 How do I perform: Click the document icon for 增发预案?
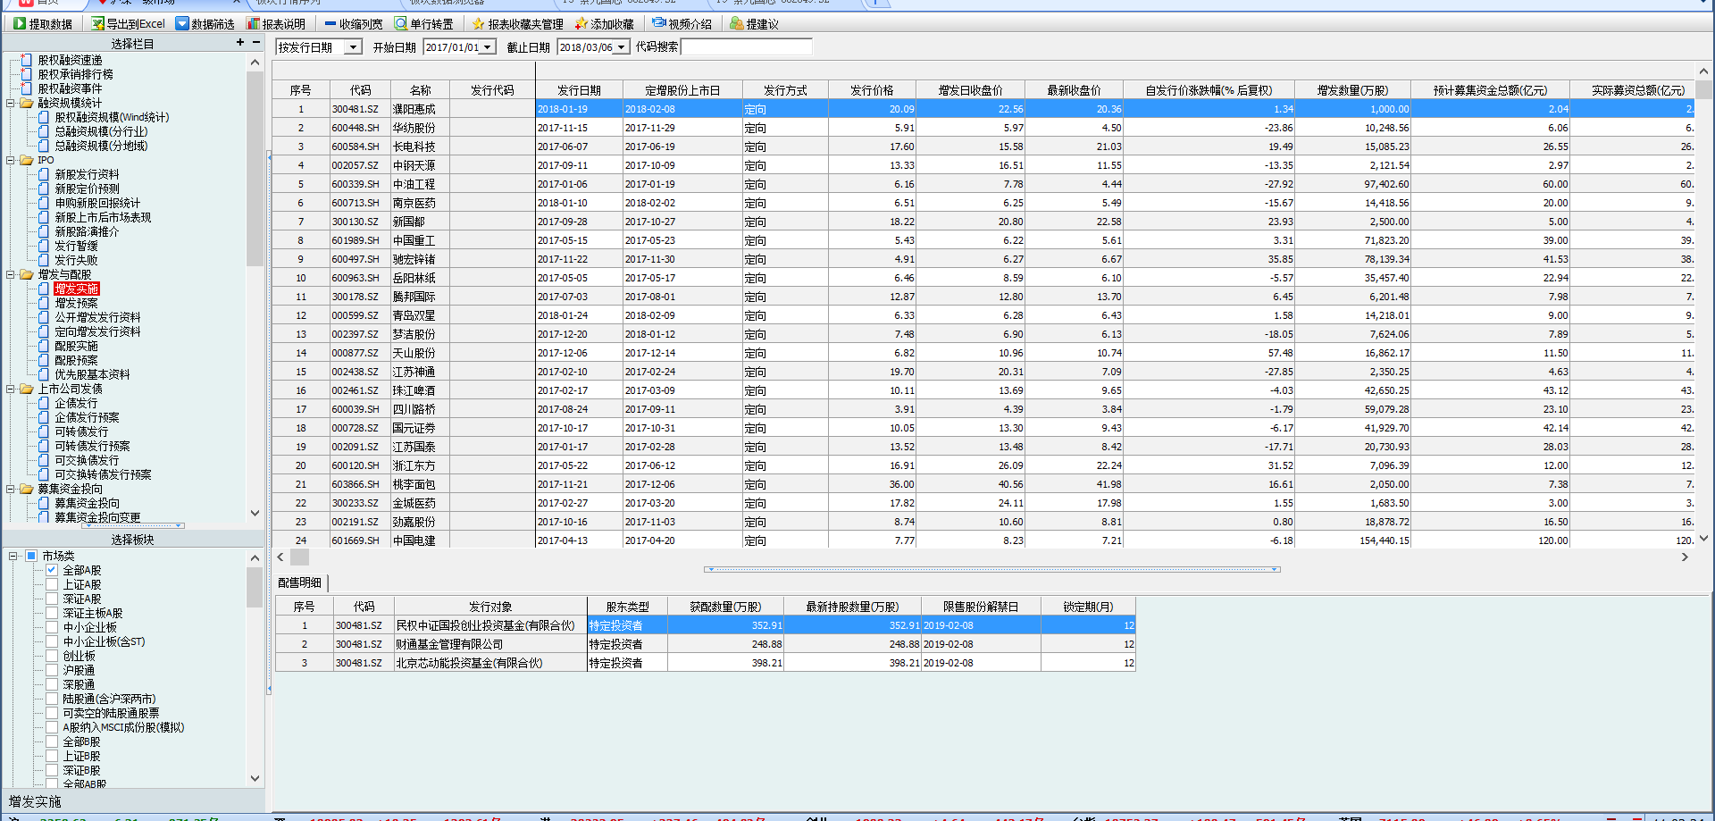tap(44, 303)
